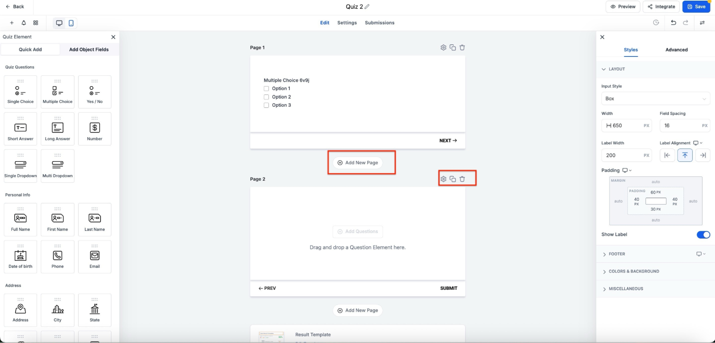Image resolution: width=715 pixels, height=343 pixels.
Task: Rename quiz using pencil icon
Action: 367,7
